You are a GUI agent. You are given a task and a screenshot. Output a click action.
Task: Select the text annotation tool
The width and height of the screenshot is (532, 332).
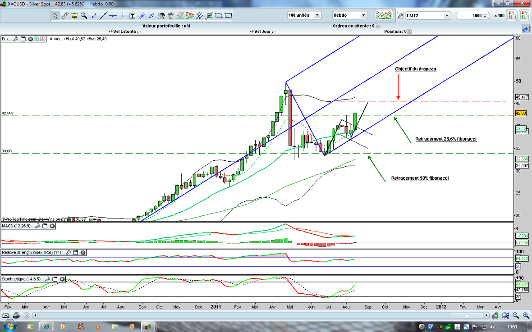[x=133, y=15]
